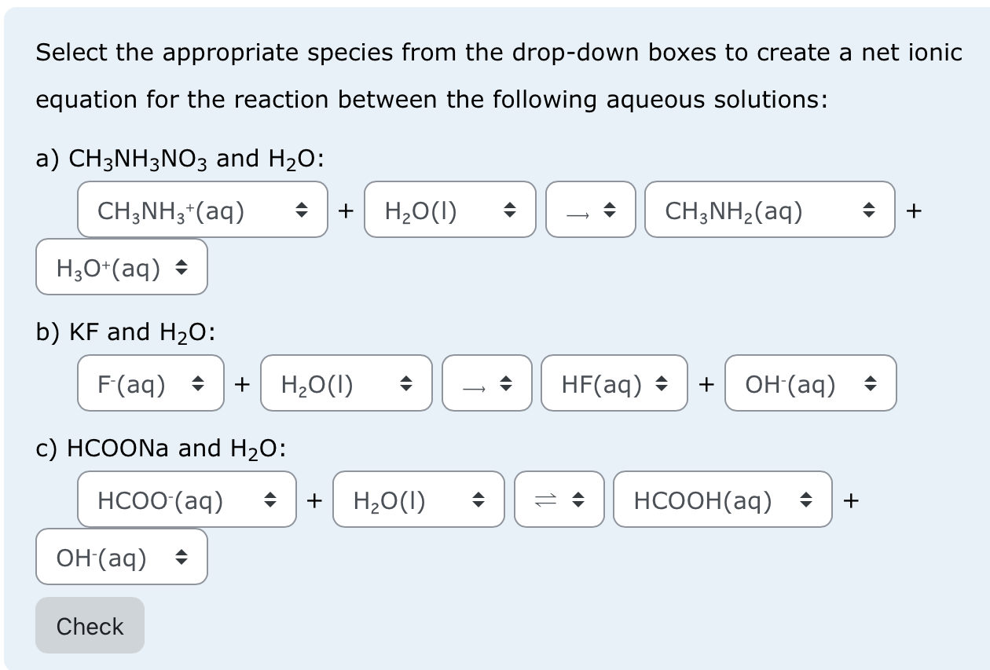
Task: Open the OH⁻(aq) dropdown in part c
Action: tap(121, 557)
